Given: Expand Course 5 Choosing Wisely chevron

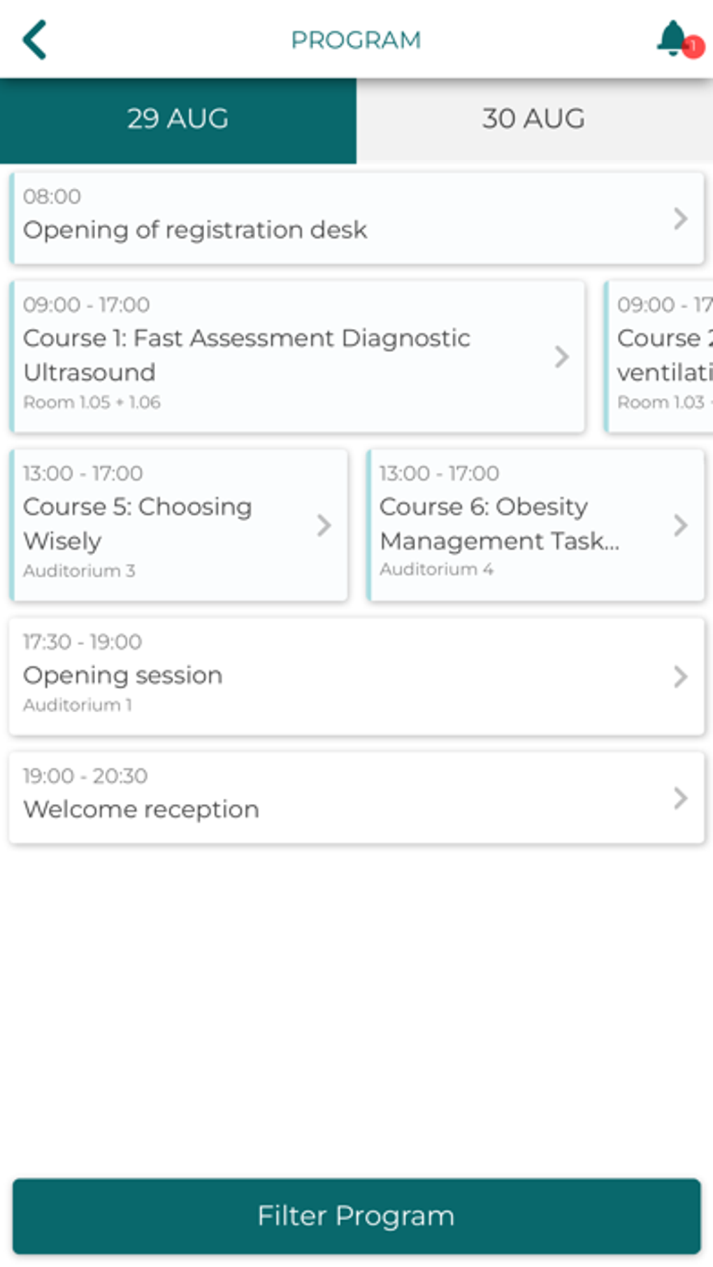Looking at the screenshot, I should (x=324, y=525).
